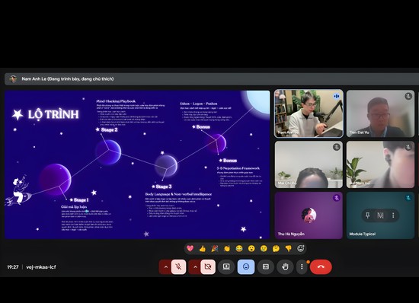Select Tien Dat Vu's video tile
This screenshot has width=419, height=303.
tap(380, 113)
